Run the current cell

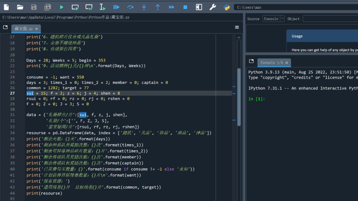tap(75, 7)
